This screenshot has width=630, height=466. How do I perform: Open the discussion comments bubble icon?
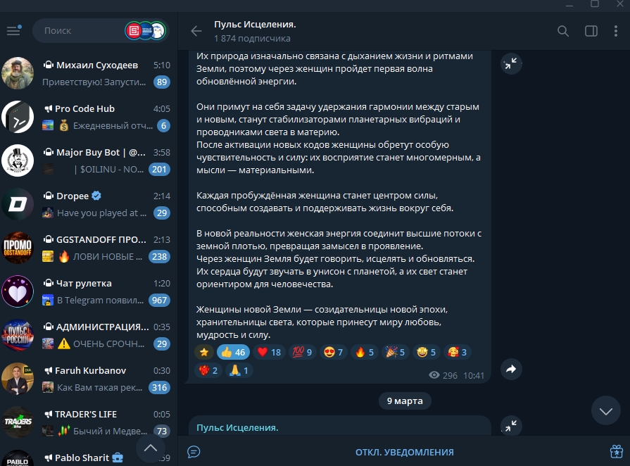tap(194, 451)
